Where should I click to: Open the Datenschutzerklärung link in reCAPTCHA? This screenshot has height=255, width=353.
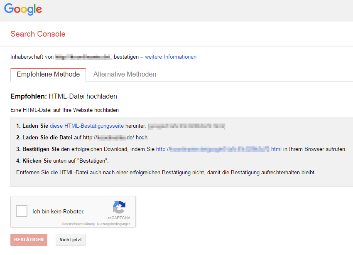78,224
